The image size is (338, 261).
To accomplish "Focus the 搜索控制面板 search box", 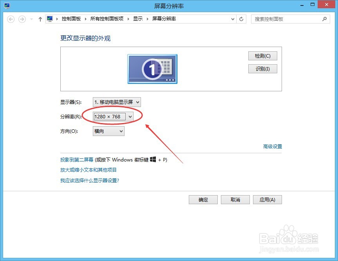I will (x=290, y=19).
